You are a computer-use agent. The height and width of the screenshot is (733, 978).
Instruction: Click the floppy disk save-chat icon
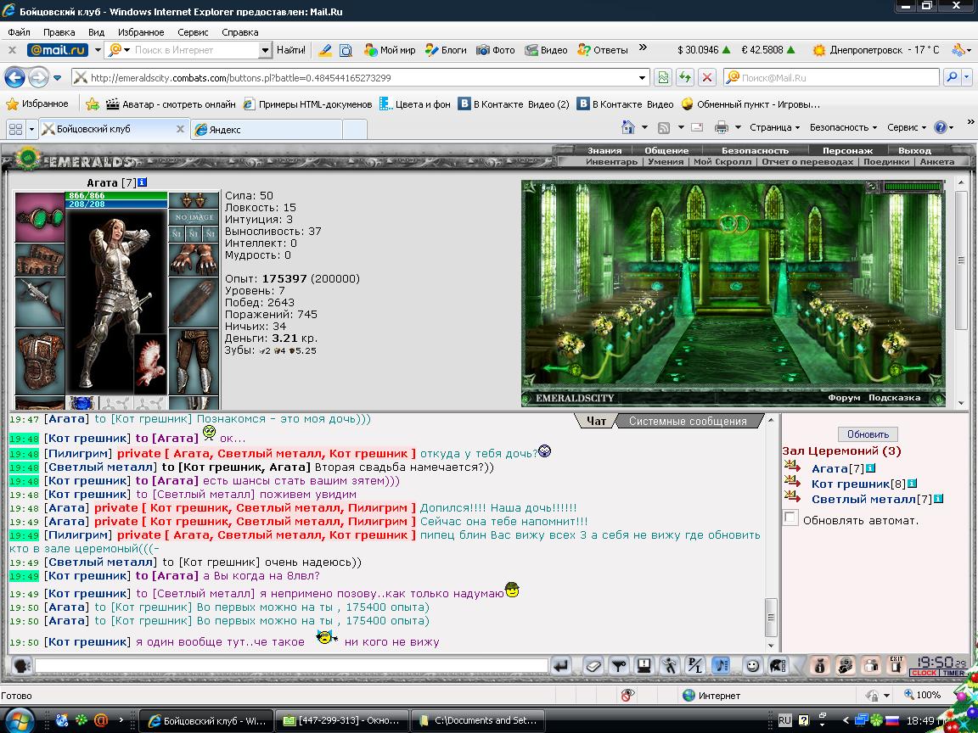644,666
